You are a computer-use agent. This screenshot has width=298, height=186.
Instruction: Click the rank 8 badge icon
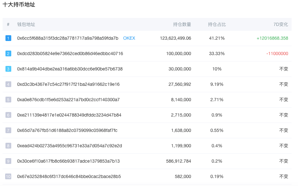pos(8,146)
